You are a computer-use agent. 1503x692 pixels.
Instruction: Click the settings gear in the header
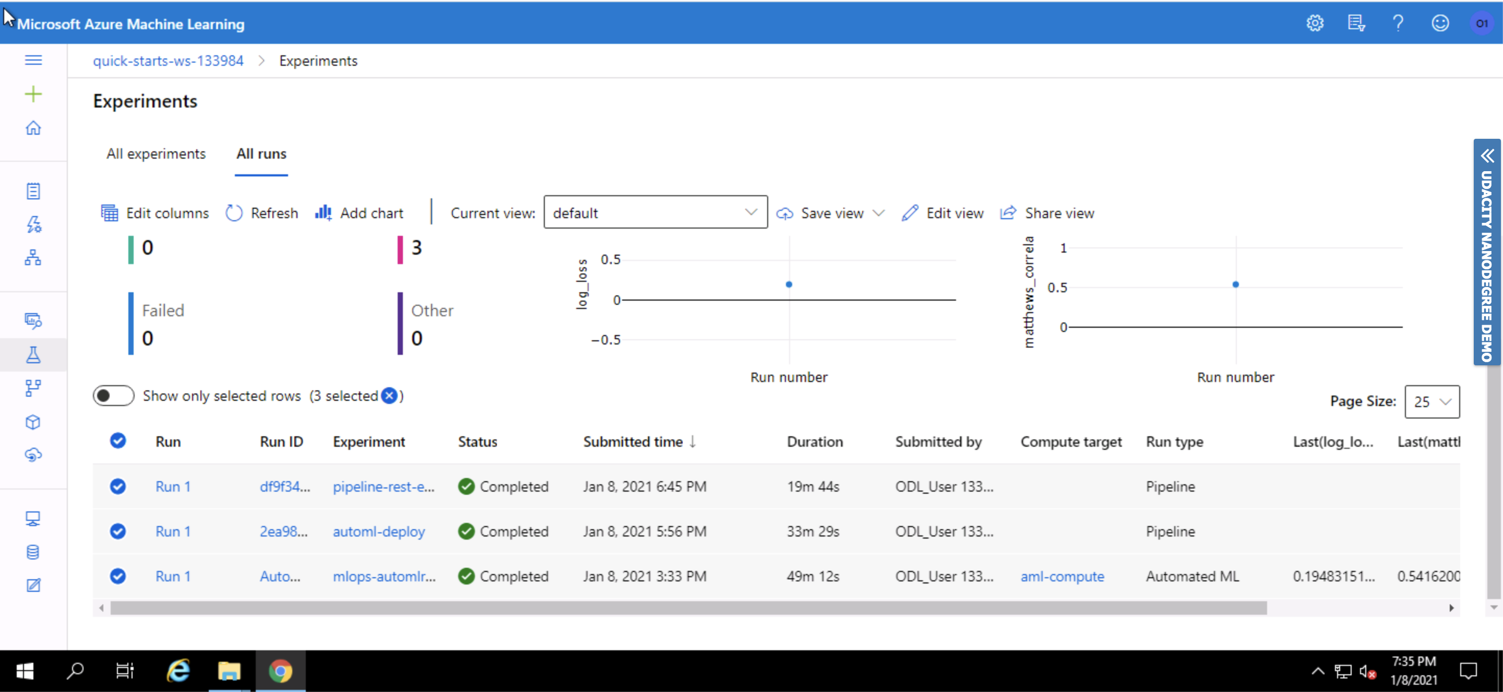pyautogui.click(x=1315, y=23)
